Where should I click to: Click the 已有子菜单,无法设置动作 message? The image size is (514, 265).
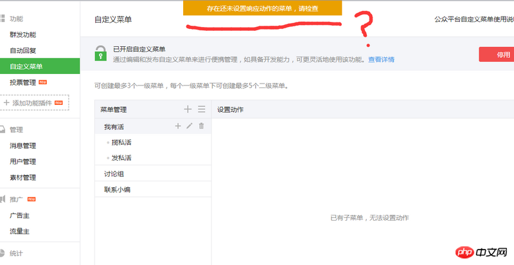tap(369, 217)
